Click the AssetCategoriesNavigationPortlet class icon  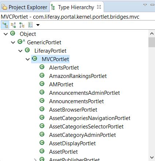click(x=42, y=117)
